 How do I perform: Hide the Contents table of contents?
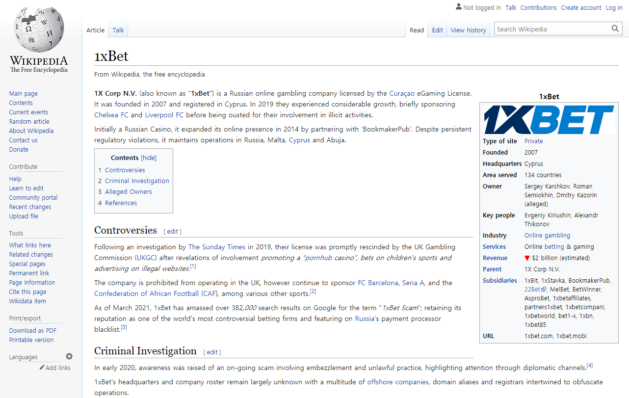(149, 158)
